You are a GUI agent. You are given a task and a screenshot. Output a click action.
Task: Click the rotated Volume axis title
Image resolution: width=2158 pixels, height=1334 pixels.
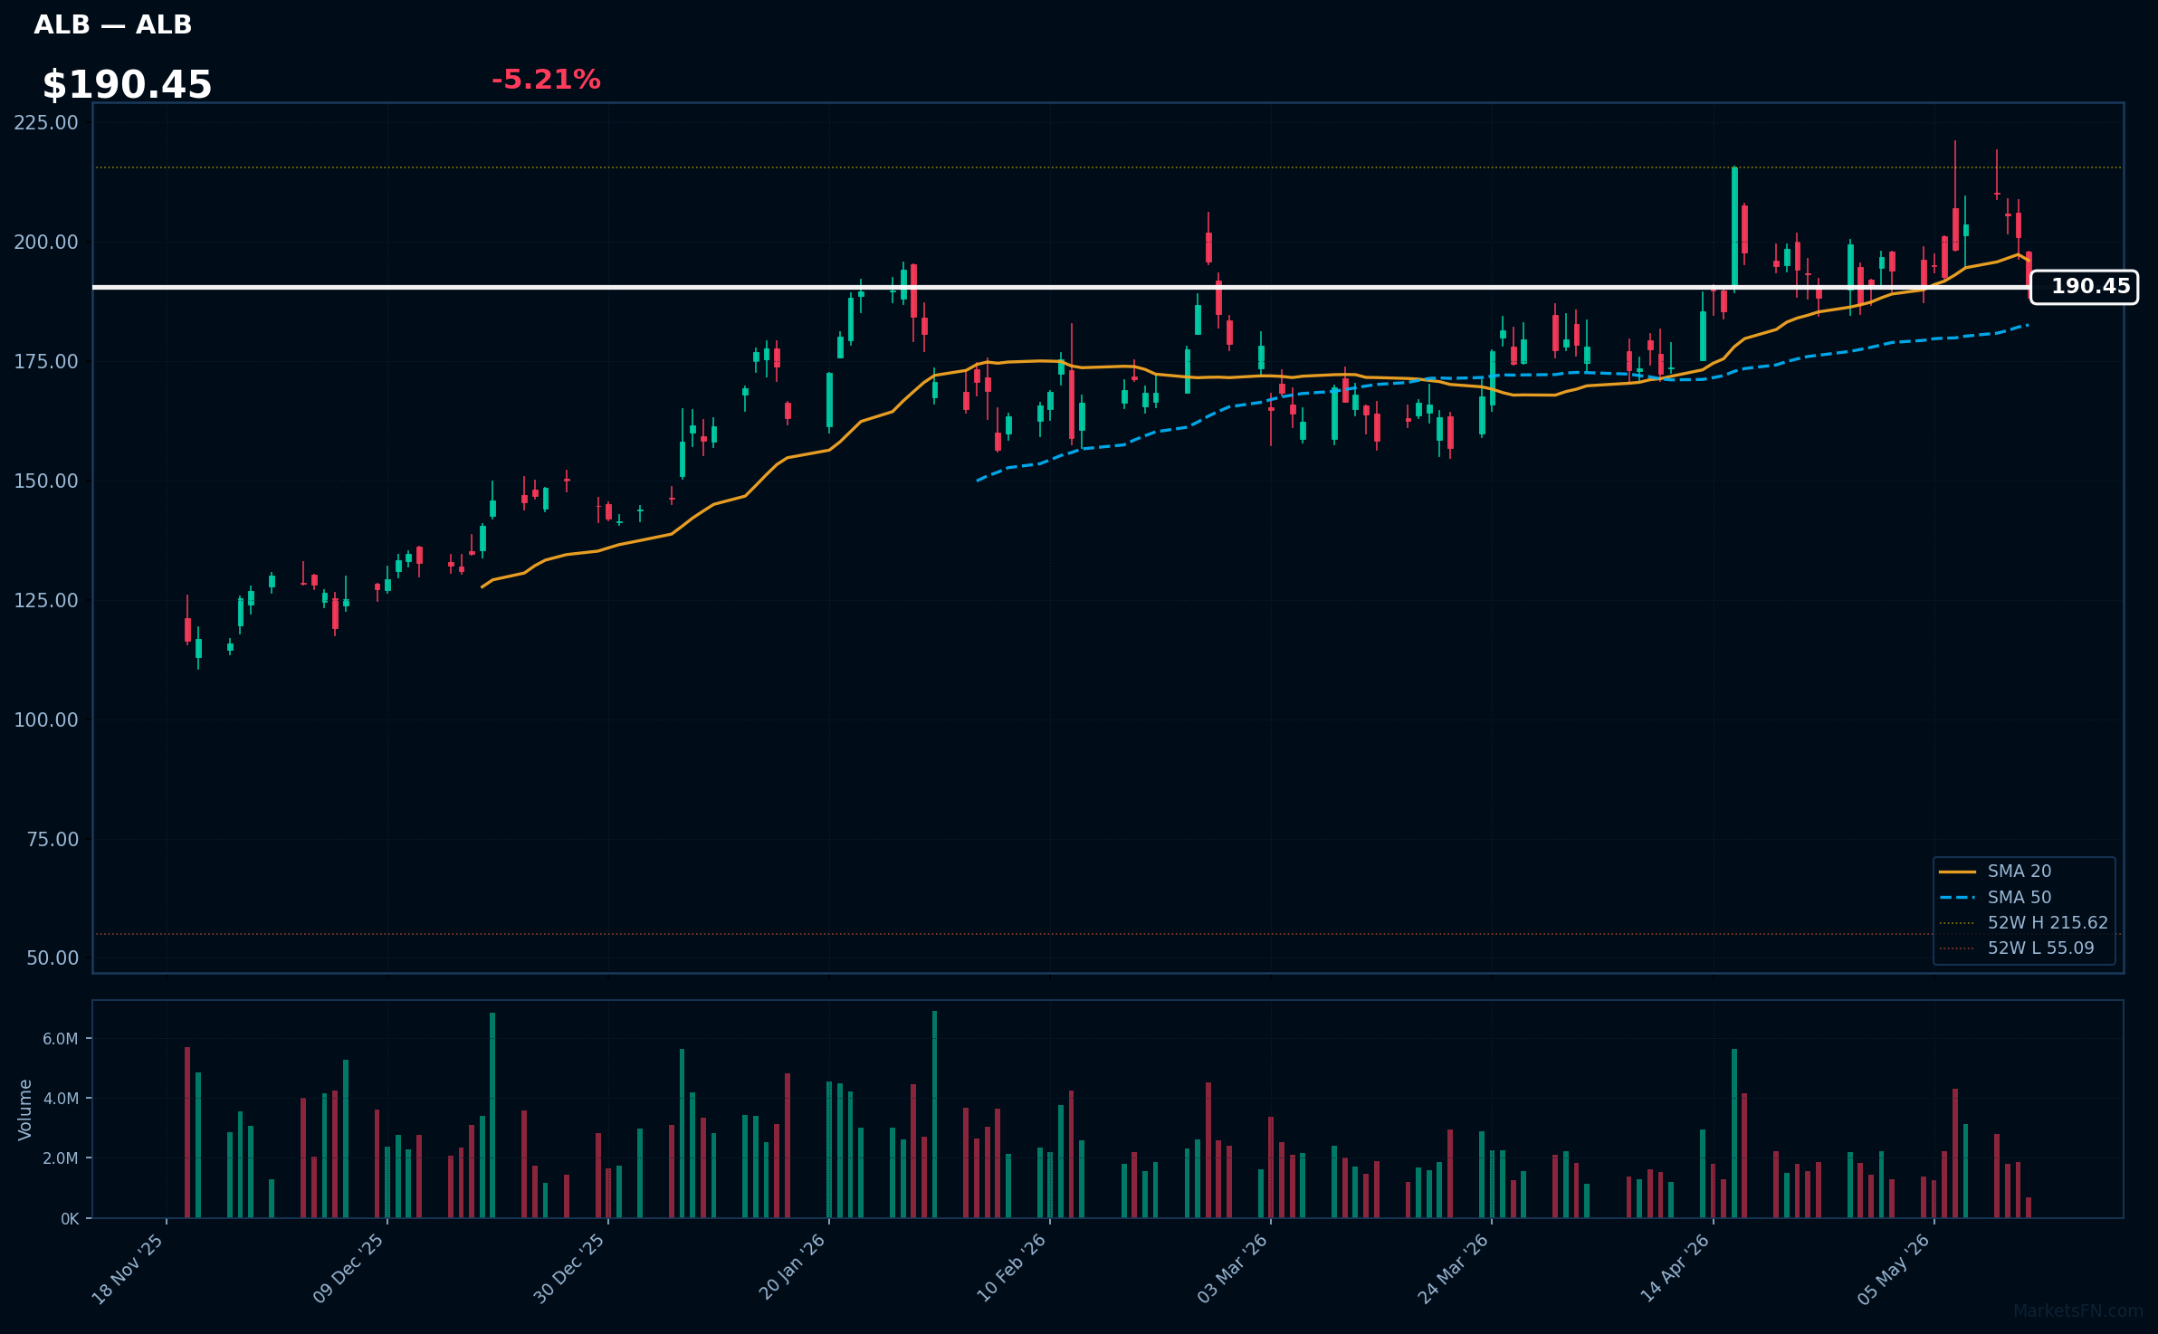pyautogui.click(x=25, y=1110)
